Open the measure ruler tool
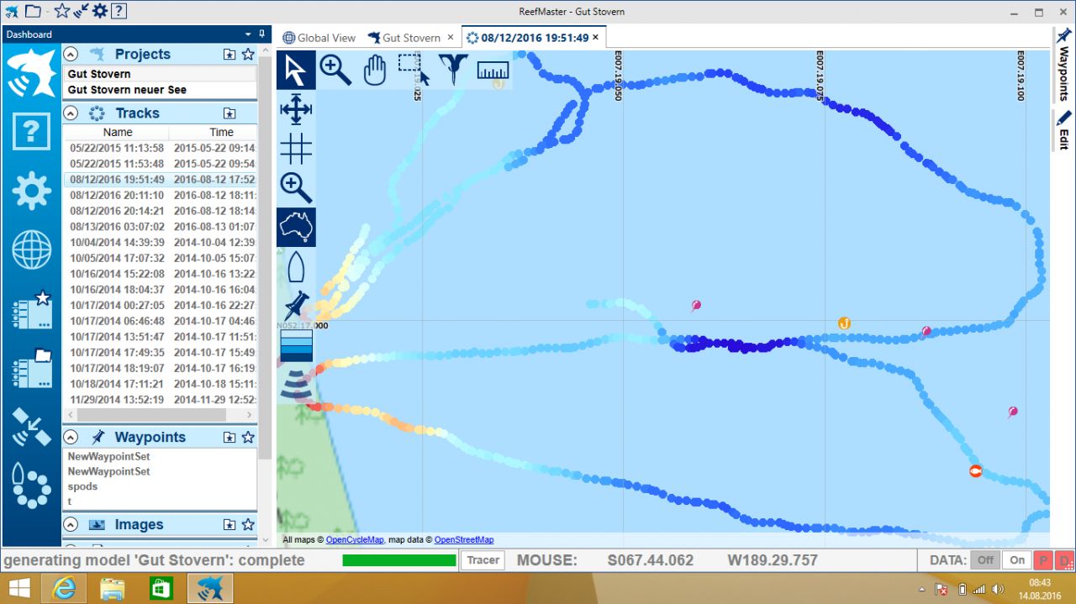 (493, 70)
